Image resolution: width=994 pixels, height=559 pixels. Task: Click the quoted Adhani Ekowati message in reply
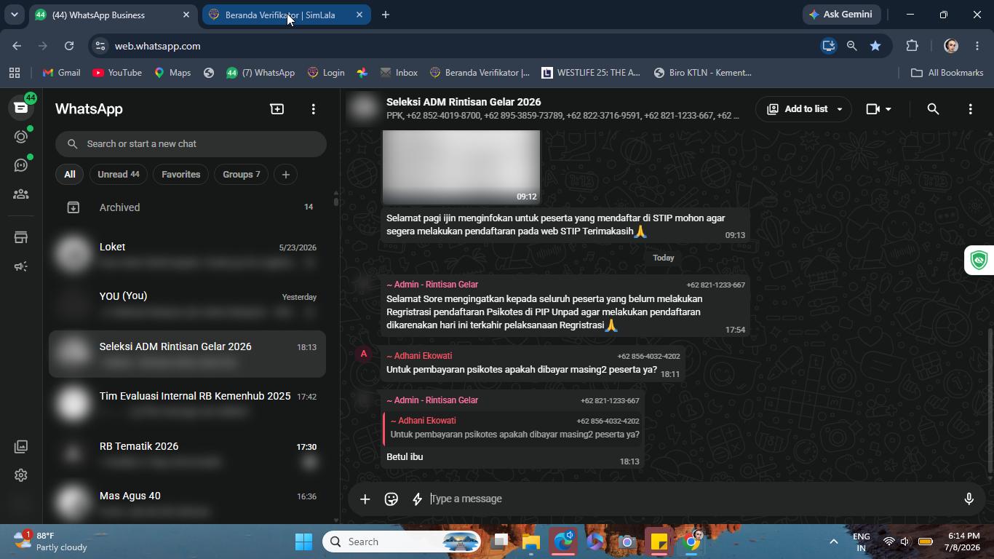(x=514, y=428)
